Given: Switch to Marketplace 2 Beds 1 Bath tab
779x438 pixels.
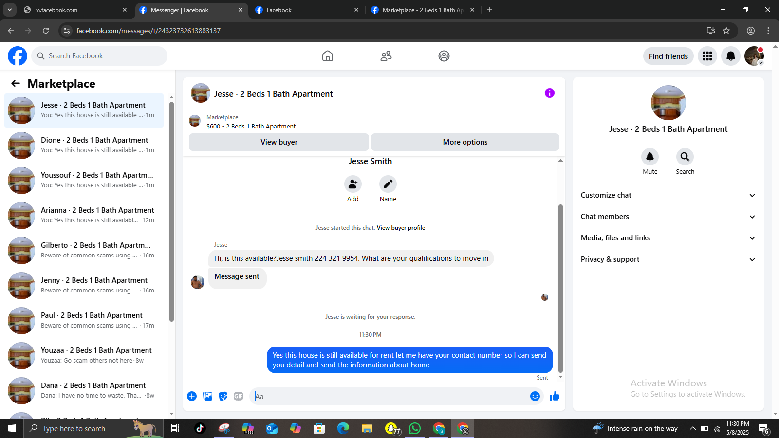Looking at the screenshot, I should click(422, 10).
